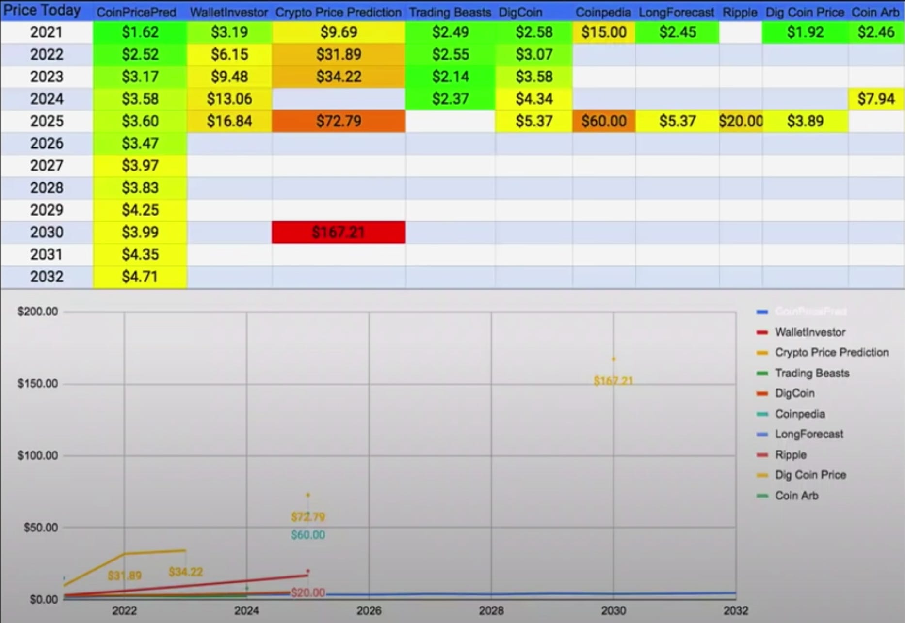Click the Trading Beasts legend entry
Viewport: 905px width, 623px height.
[x=803, y=373]
